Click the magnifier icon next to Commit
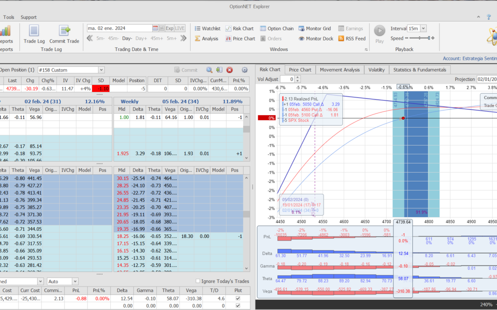This screenshot has width=497, height=310. click(x=209, y=70)
